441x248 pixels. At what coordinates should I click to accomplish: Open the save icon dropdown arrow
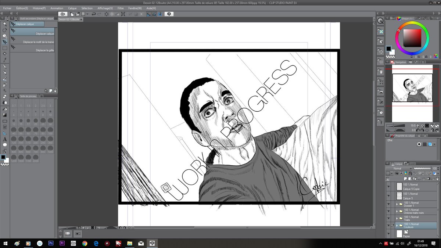(87, 14)
